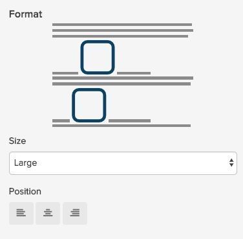243x239 pixels.
Task: Click the "Large" text in Size box
Action: (25, 163)
